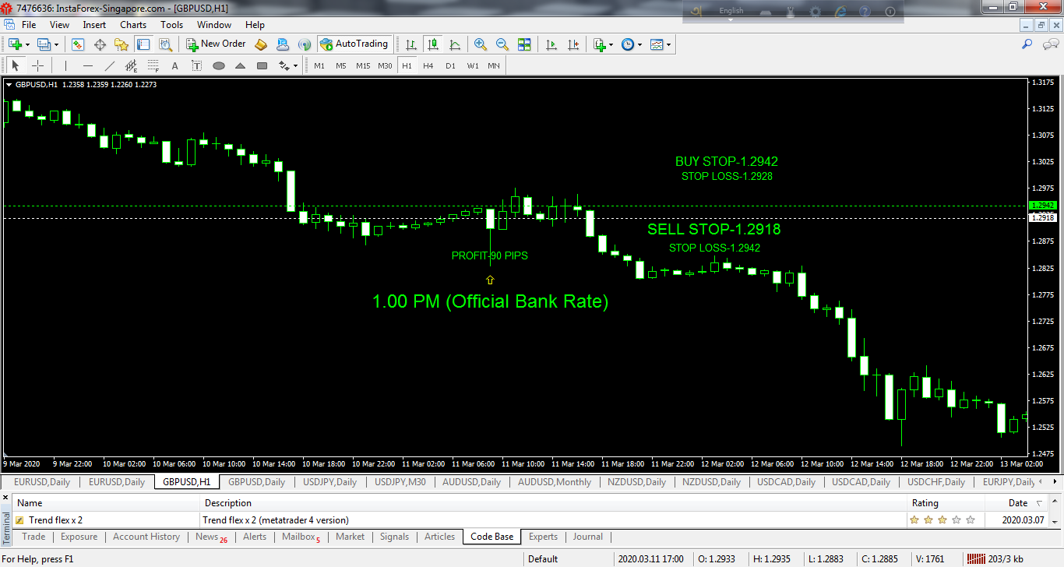Switch to candlestick chart view
This screenshot has width=1064, height=567.
click(x=433, y=44)
